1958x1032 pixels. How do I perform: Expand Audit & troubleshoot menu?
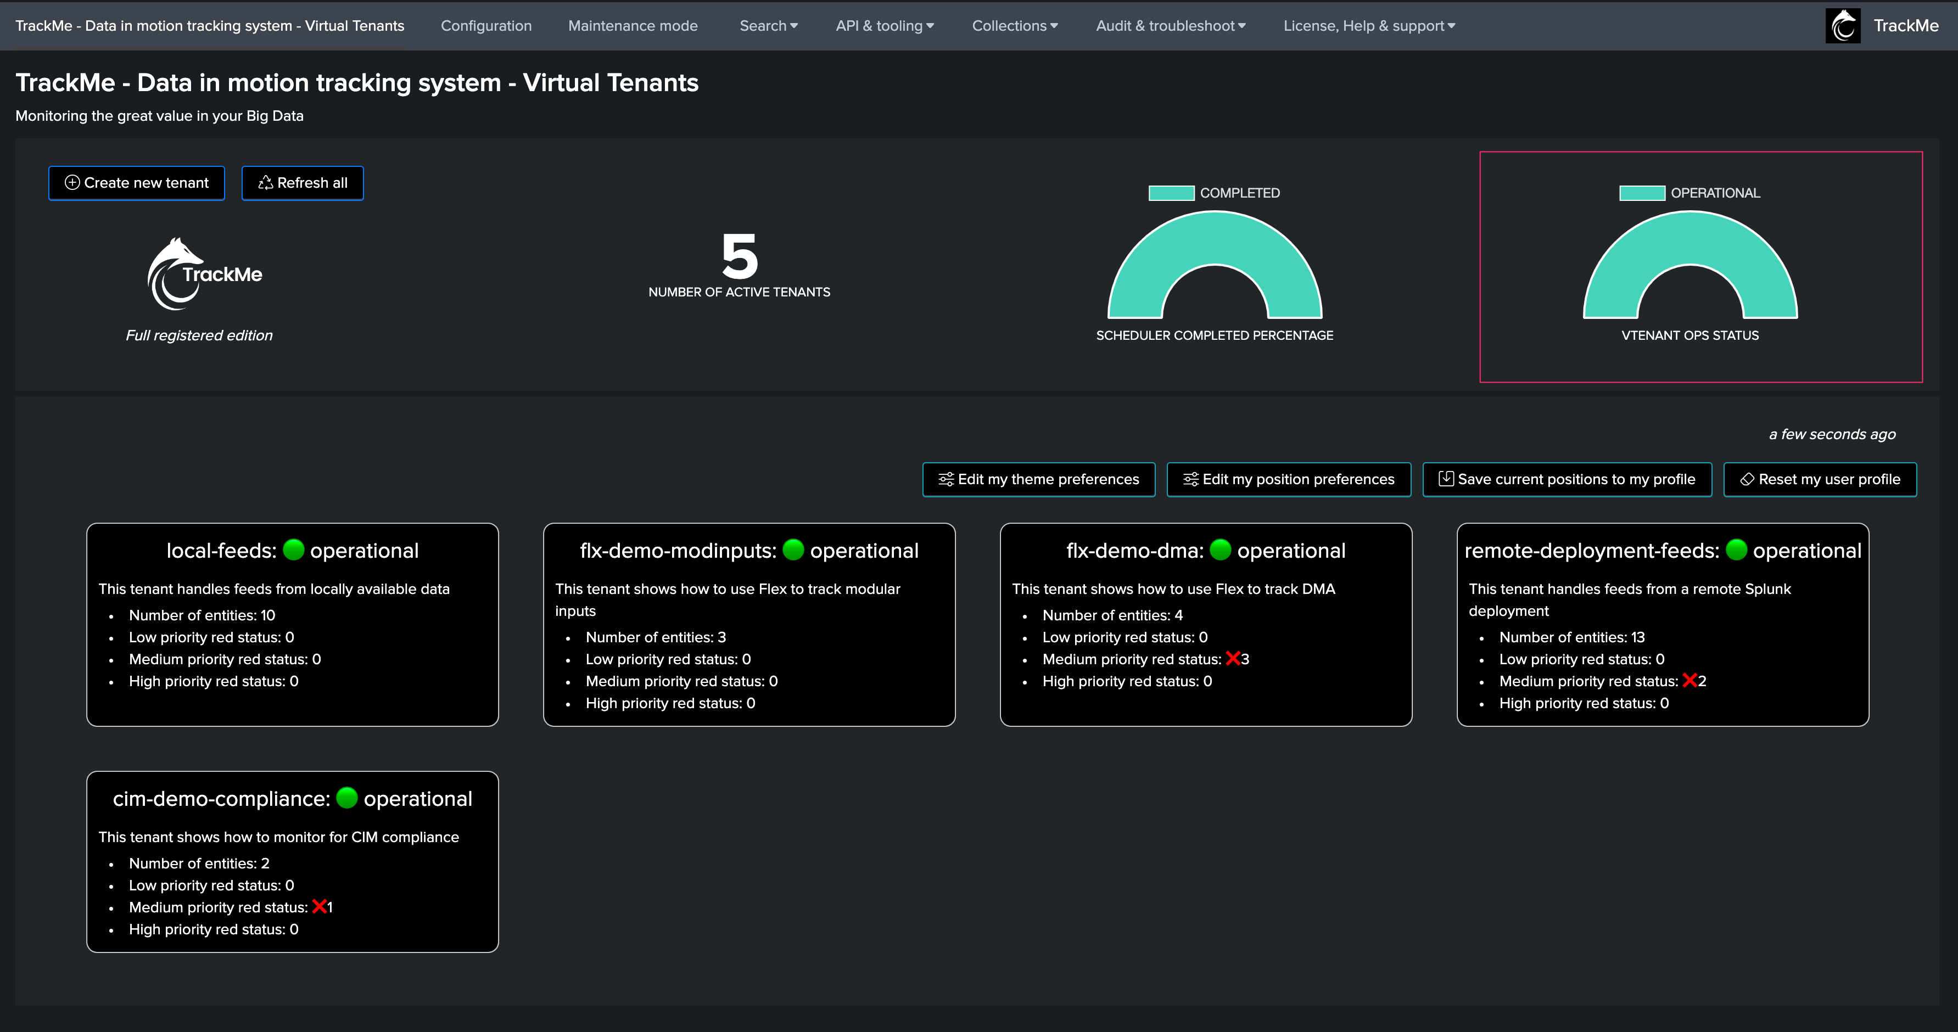(1171, 26)
